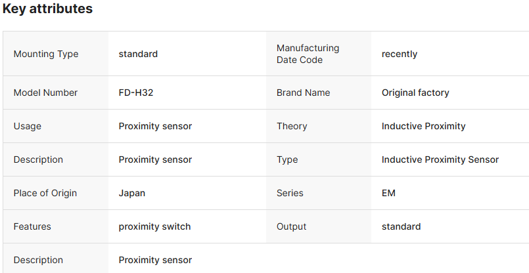Click the Brand Name label
The image size is (529, 273).
tap(303, 93)
